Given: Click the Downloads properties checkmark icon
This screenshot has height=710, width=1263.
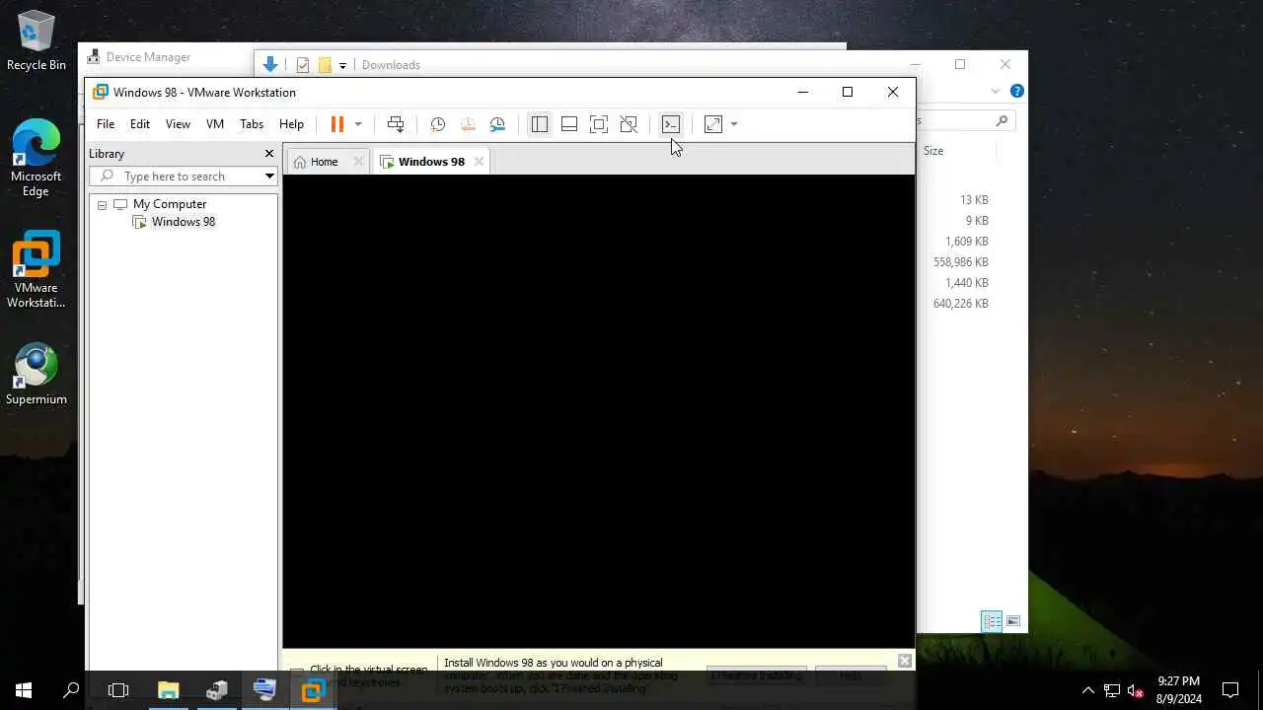Looking at the screenshot, I should click(303, 65).
